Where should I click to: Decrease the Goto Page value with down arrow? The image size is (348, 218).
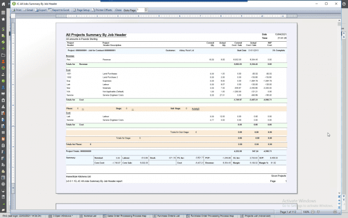(x=146, y=11)
